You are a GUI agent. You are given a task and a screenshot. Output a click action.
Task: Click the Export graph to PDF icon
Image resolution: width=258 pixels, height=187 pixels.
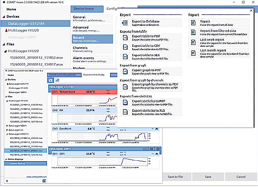125,72
